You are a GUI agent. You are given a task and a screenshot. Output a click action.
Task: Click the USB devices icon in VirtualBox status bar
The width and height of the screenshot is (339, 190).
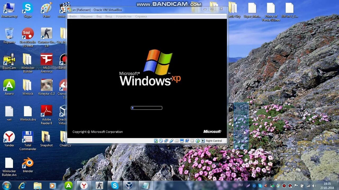(x=171, y=141)
